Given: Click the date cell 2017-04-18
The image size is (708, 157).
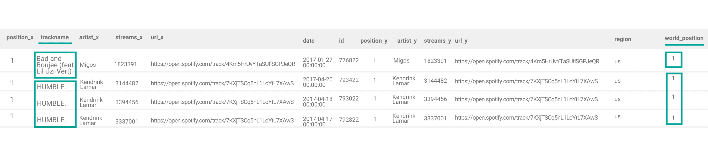Looking at the screenshot, I should (318, 102).
